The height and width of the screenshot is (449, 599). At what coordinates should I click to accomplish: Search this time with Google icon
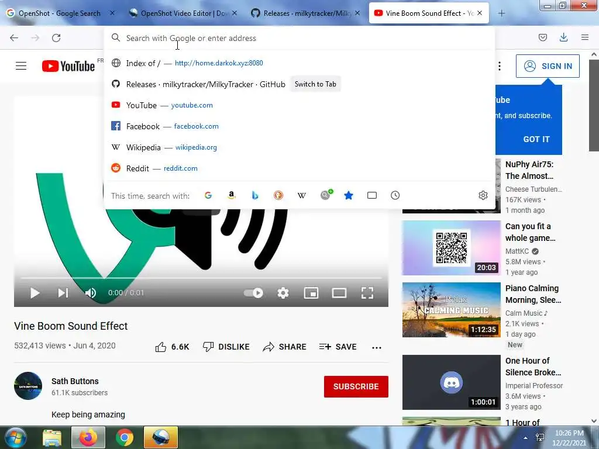pos(208,195)
